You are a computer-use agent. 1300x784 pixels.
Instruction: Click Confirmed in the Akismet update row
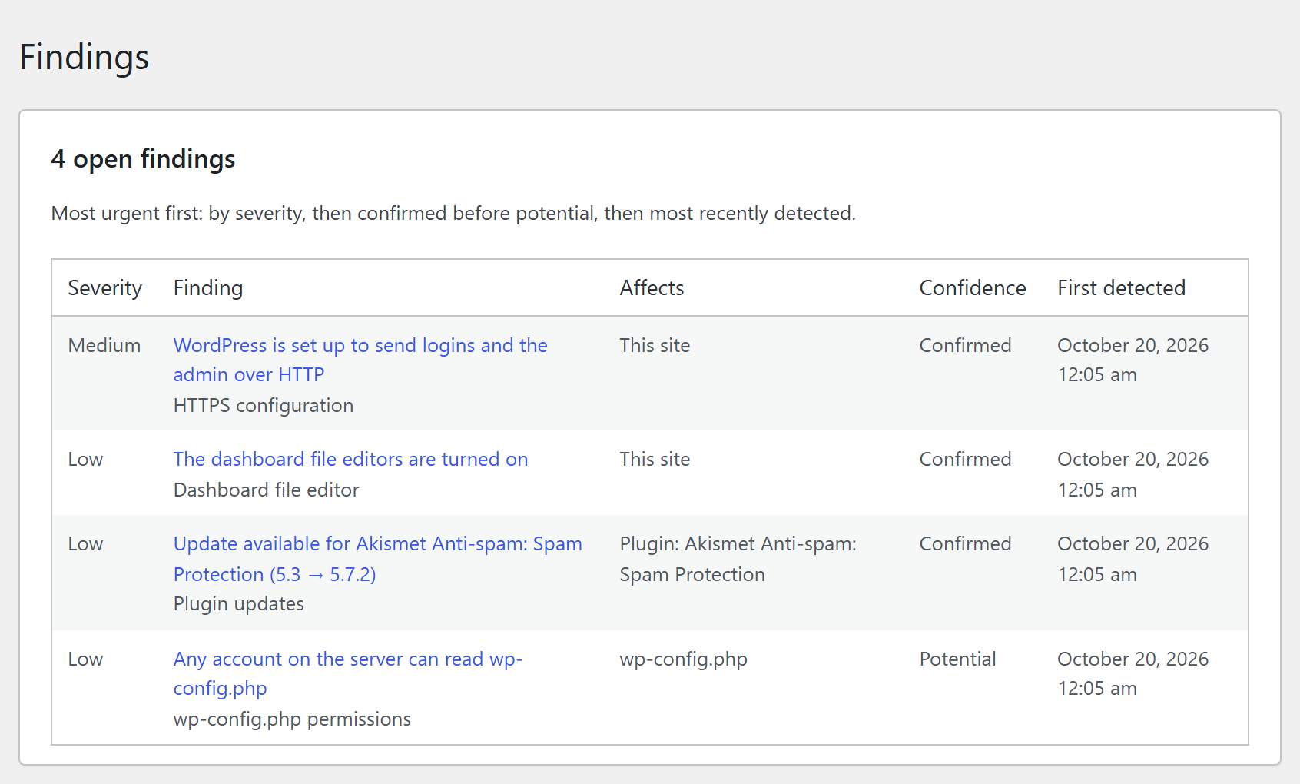965,543
